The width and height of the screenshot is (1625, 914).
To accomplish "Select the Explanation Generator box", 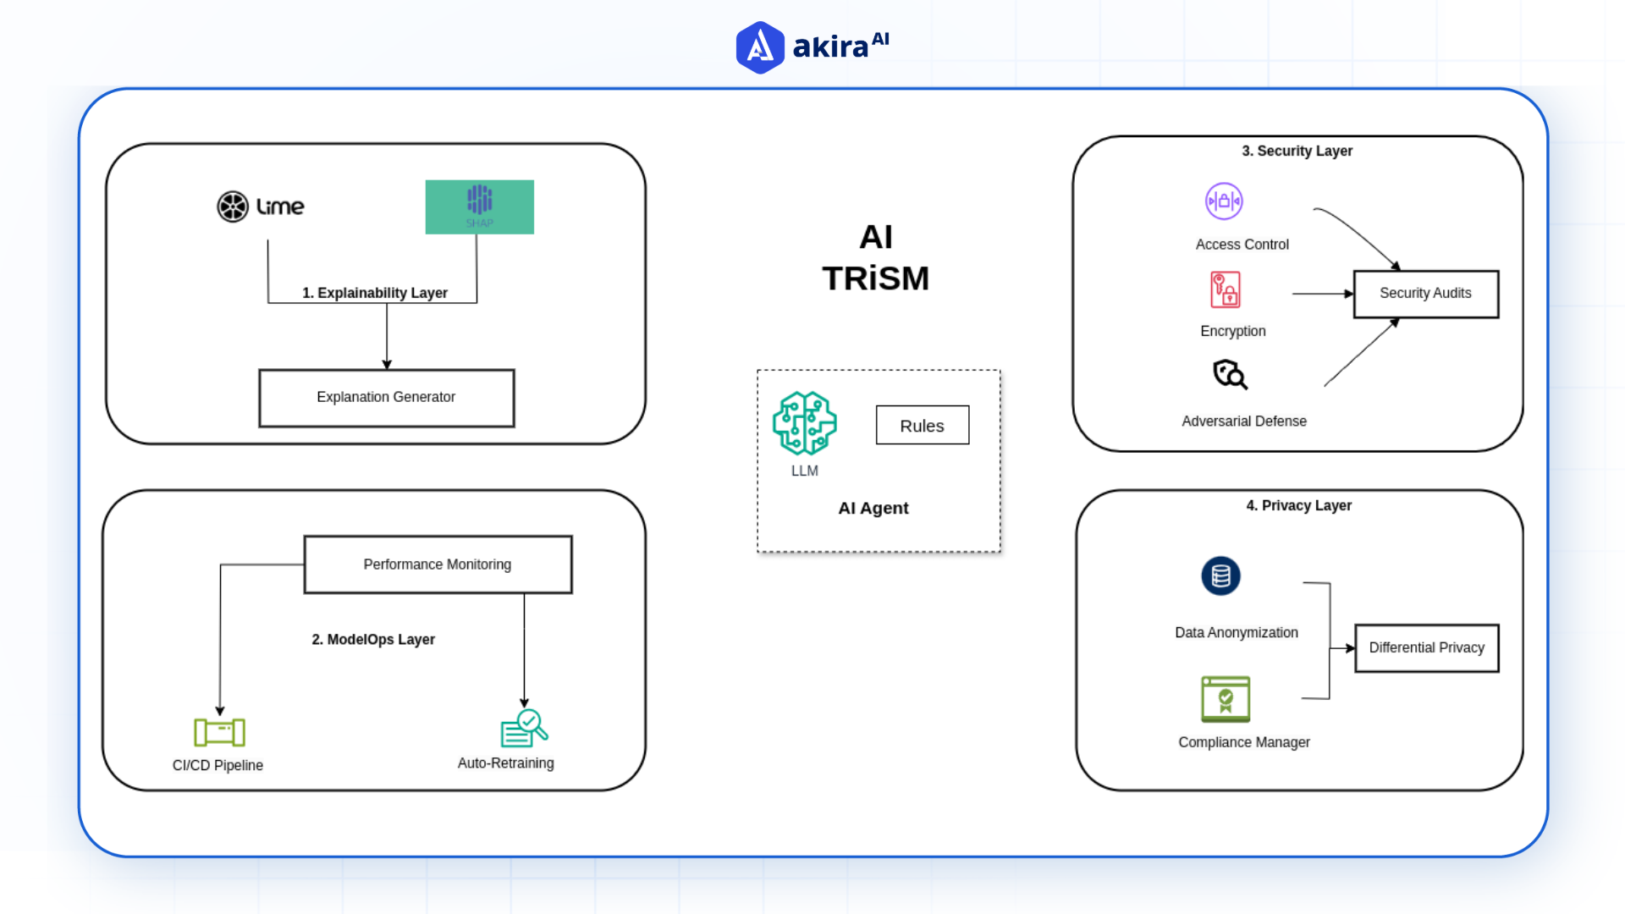I will pyautogui.click(x=386, y=397).
